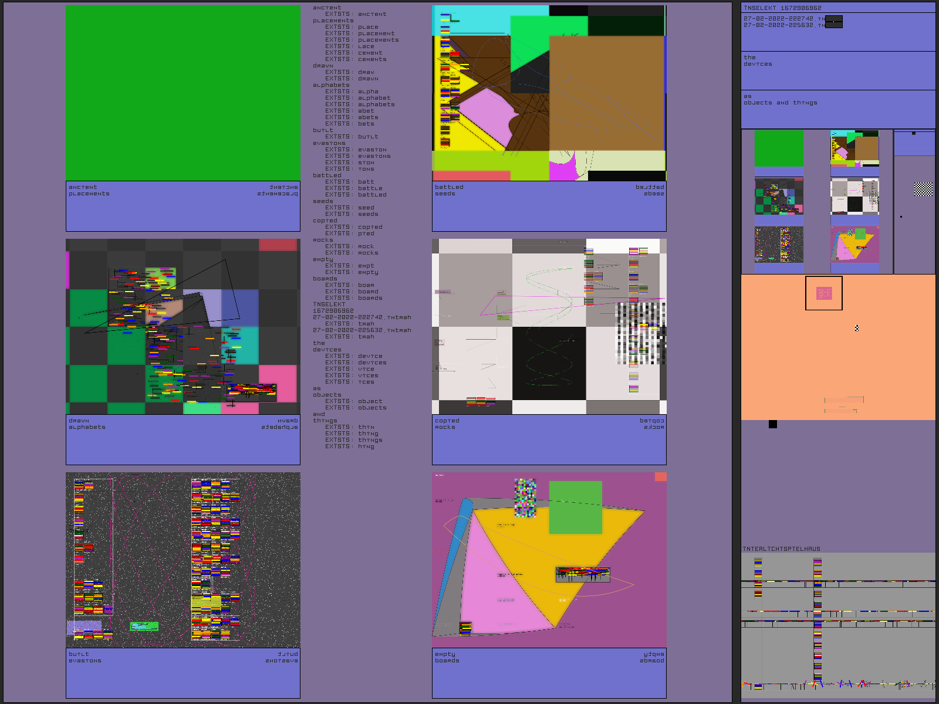Select 'the devices' panel on the right
The width and height of the screenshot is (939, 704).
pyautogui.click(x=838, y=70)
